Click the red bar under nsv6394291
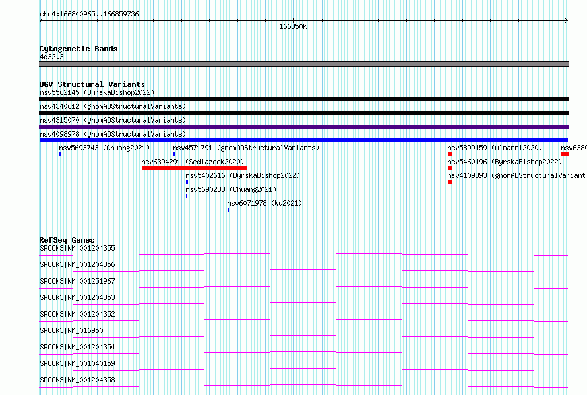The image size is (587, 395). (x=194, y=168)
